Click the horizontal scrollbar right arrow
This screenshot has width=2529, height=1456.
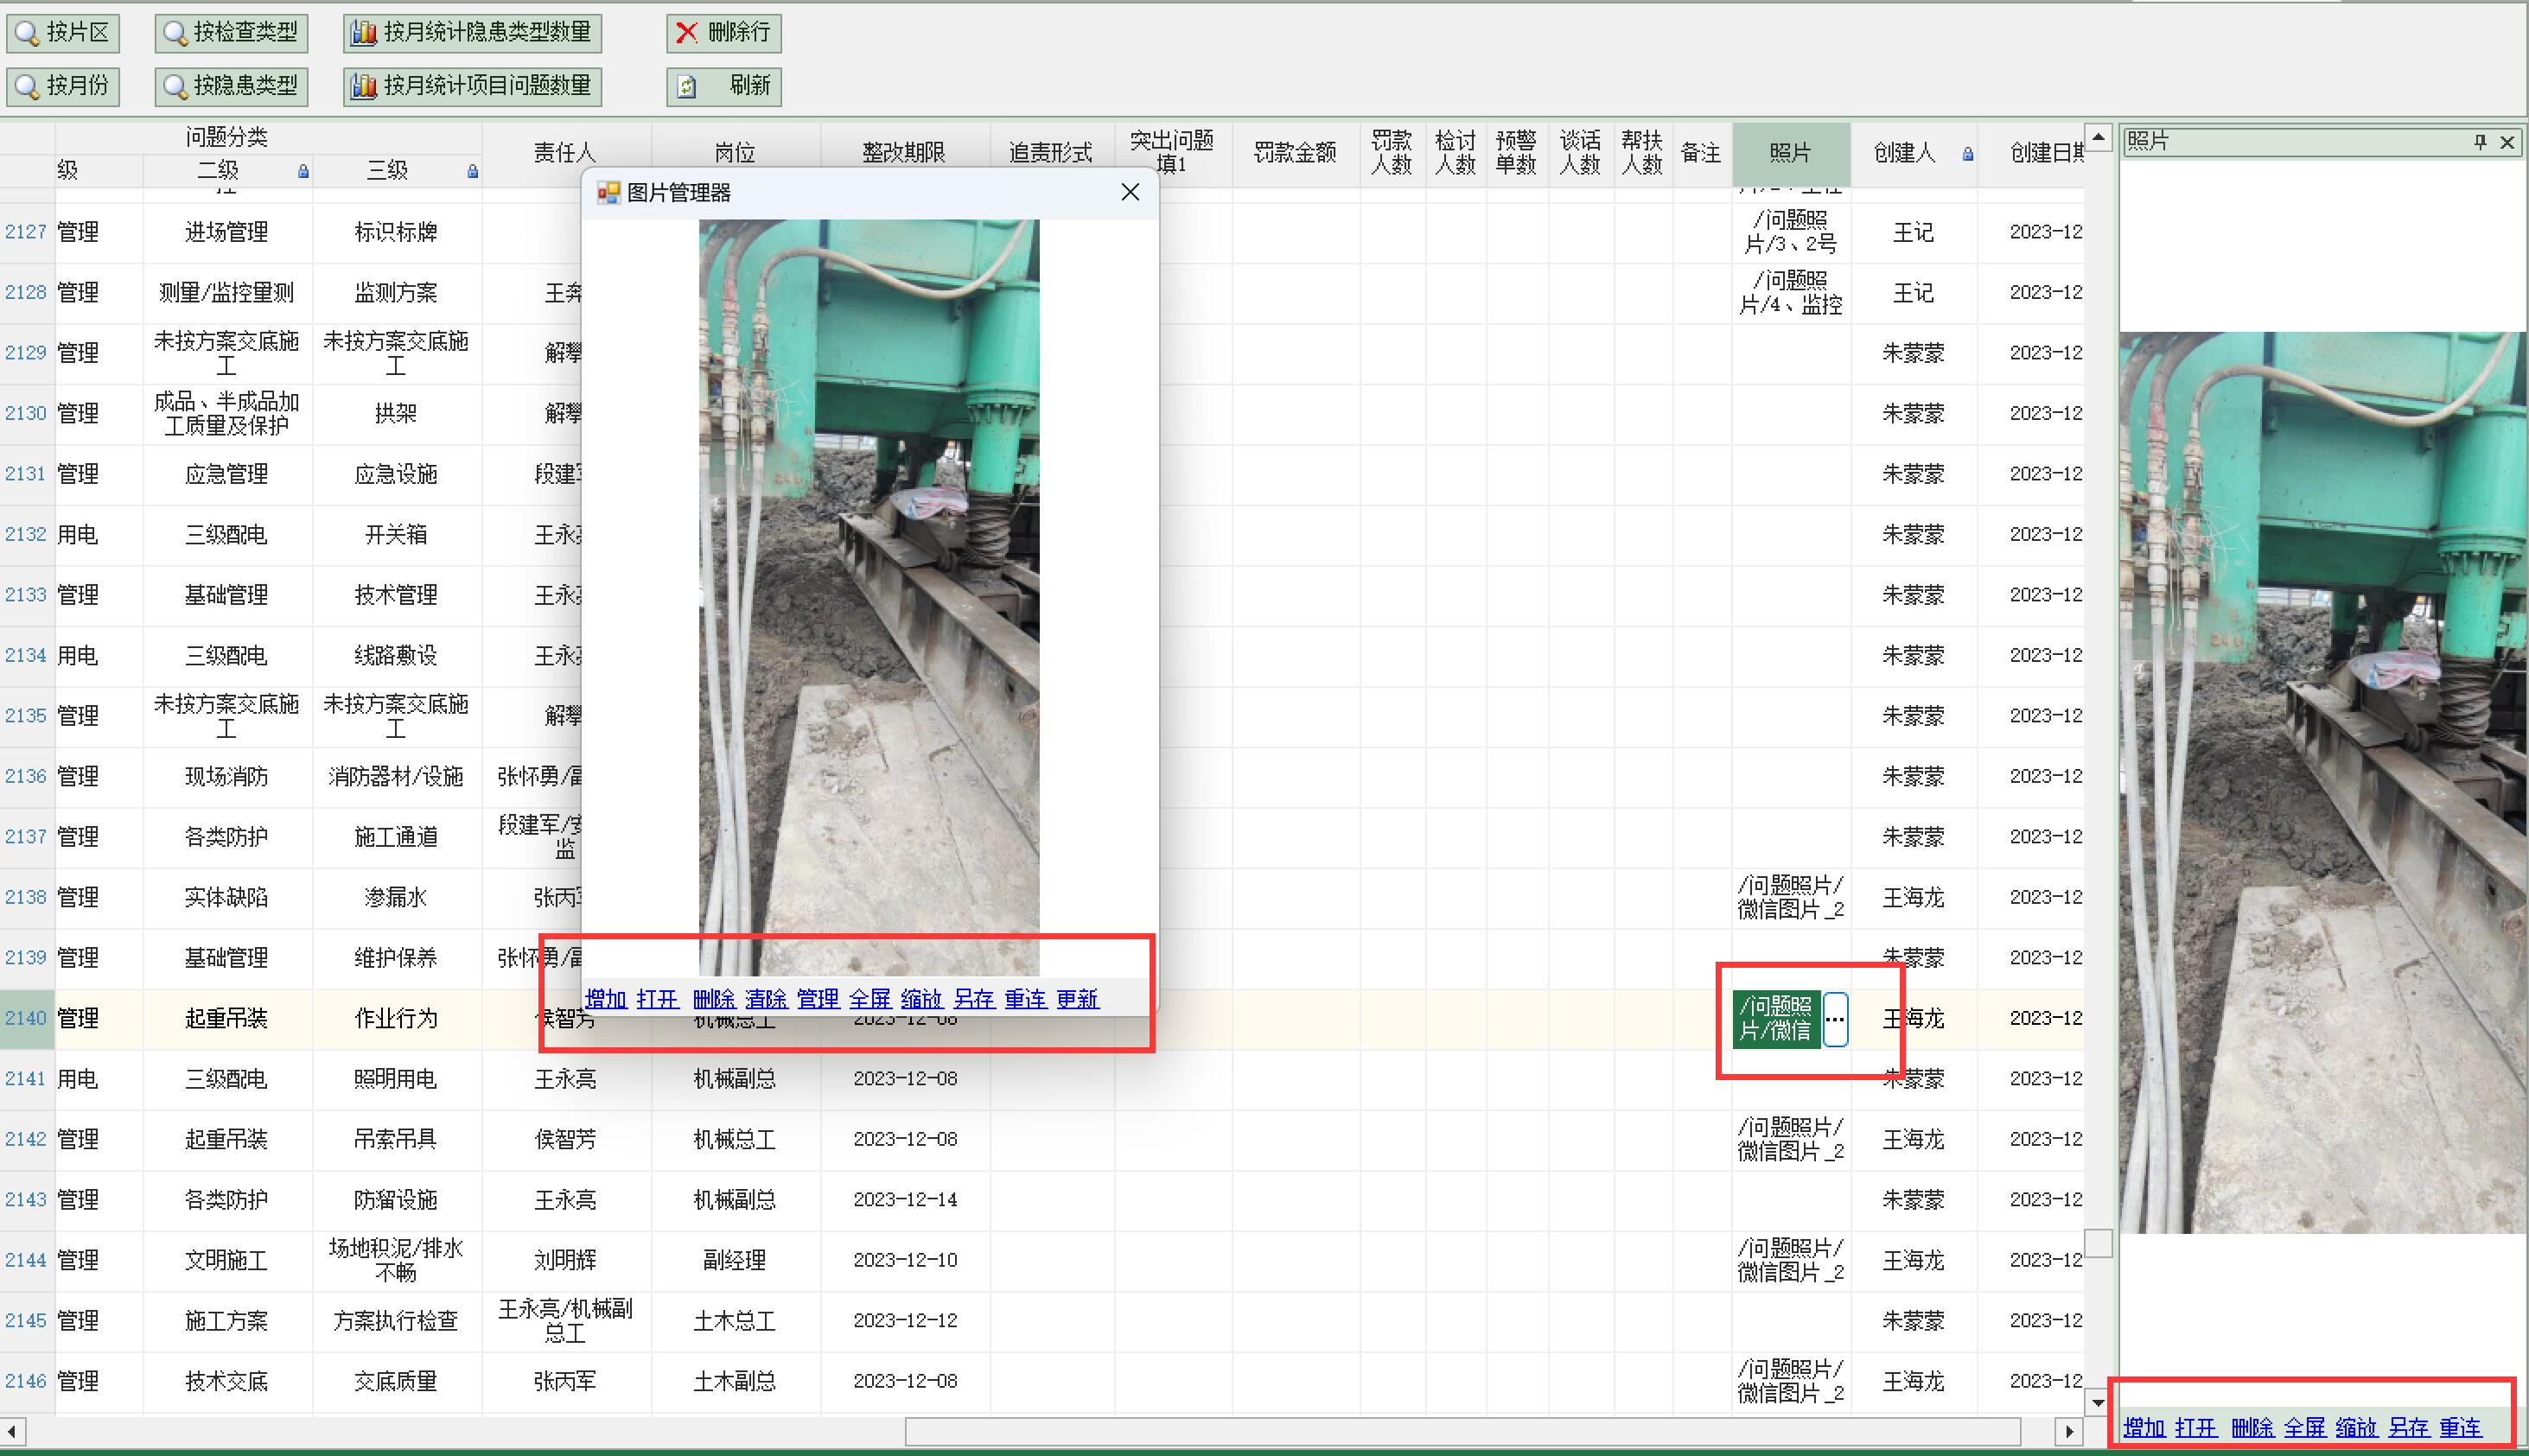pos(2069,1432)
